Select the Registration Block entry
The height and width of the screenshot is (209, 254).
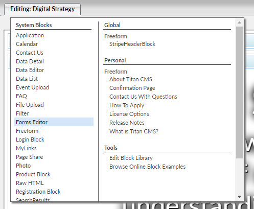38,192
